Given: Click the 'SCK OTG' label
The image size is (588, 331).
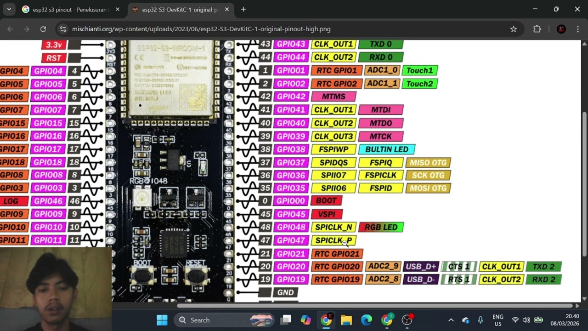Looking at the screenshot, I should tap(428, 175).
